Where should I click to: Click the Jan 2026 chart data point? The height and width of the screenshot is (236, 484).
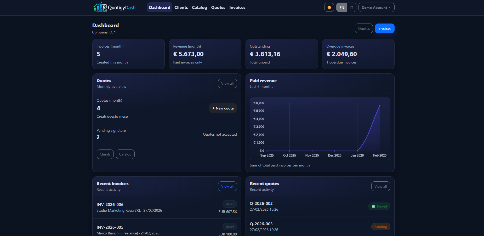pos(357,151)
